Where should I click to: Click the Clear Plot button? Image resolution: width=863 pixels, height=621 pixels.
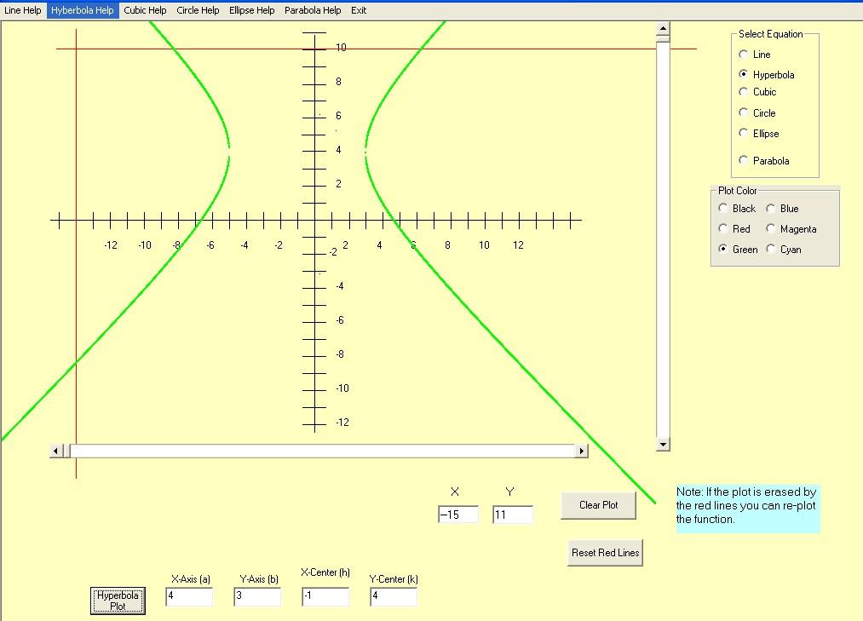pos(598,505)
